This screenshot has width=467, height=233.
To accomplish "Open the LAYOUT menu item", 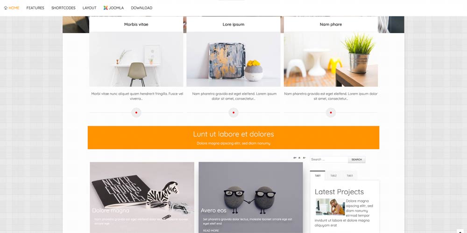I will (x=89, y=8).
